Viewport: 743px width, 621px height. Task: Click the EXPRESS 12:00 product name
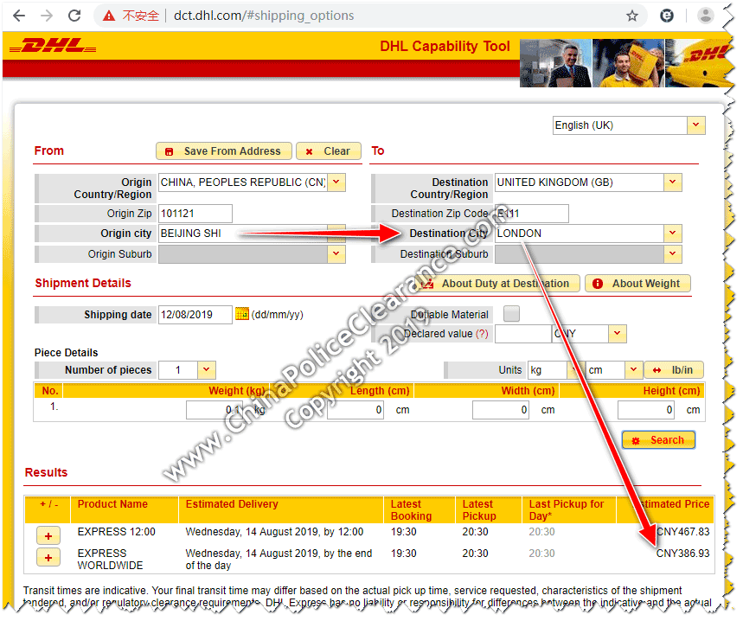pos(117,532)
